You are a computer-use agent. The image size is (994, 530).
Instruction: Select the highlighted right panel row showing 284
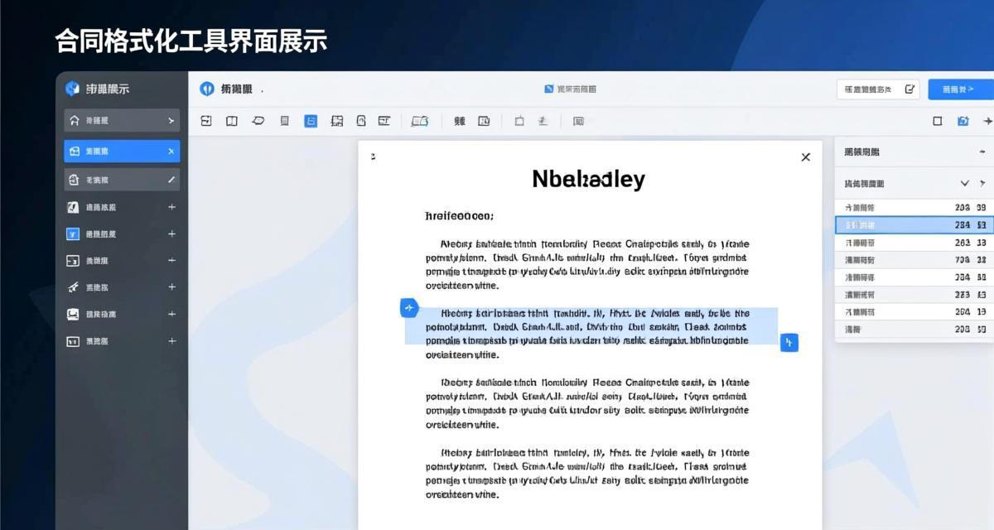click(x=914, y=224)
